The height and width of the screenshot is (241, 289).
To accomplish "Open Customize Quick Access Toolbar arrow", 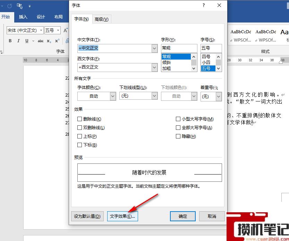I will [29, 6].
